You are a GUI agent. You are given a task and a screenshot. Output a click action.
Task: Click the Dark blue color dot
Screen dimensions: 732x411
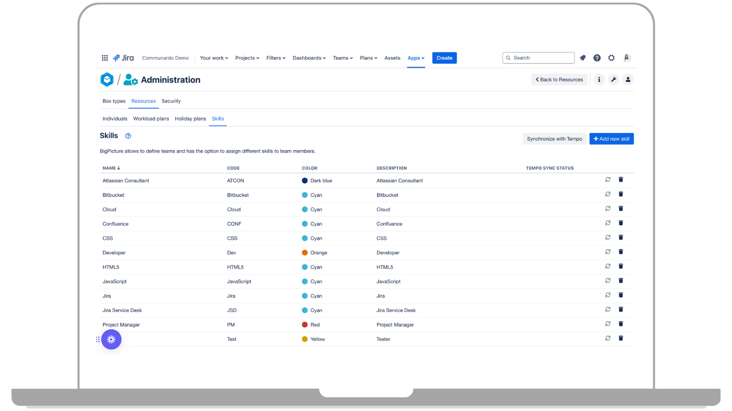pyautogui.click(x=305, y=180)
